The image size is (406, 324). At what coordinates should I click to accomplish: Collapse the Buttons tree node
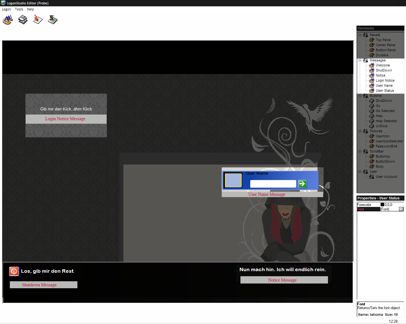(x=360, y=96)
